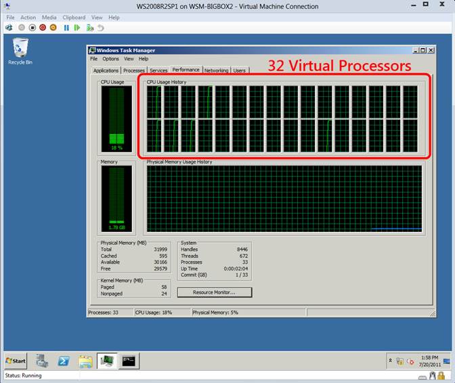Click status bar Processes: 33 text
The width and height of the screenshot is (455, 383).
(104, 313)
